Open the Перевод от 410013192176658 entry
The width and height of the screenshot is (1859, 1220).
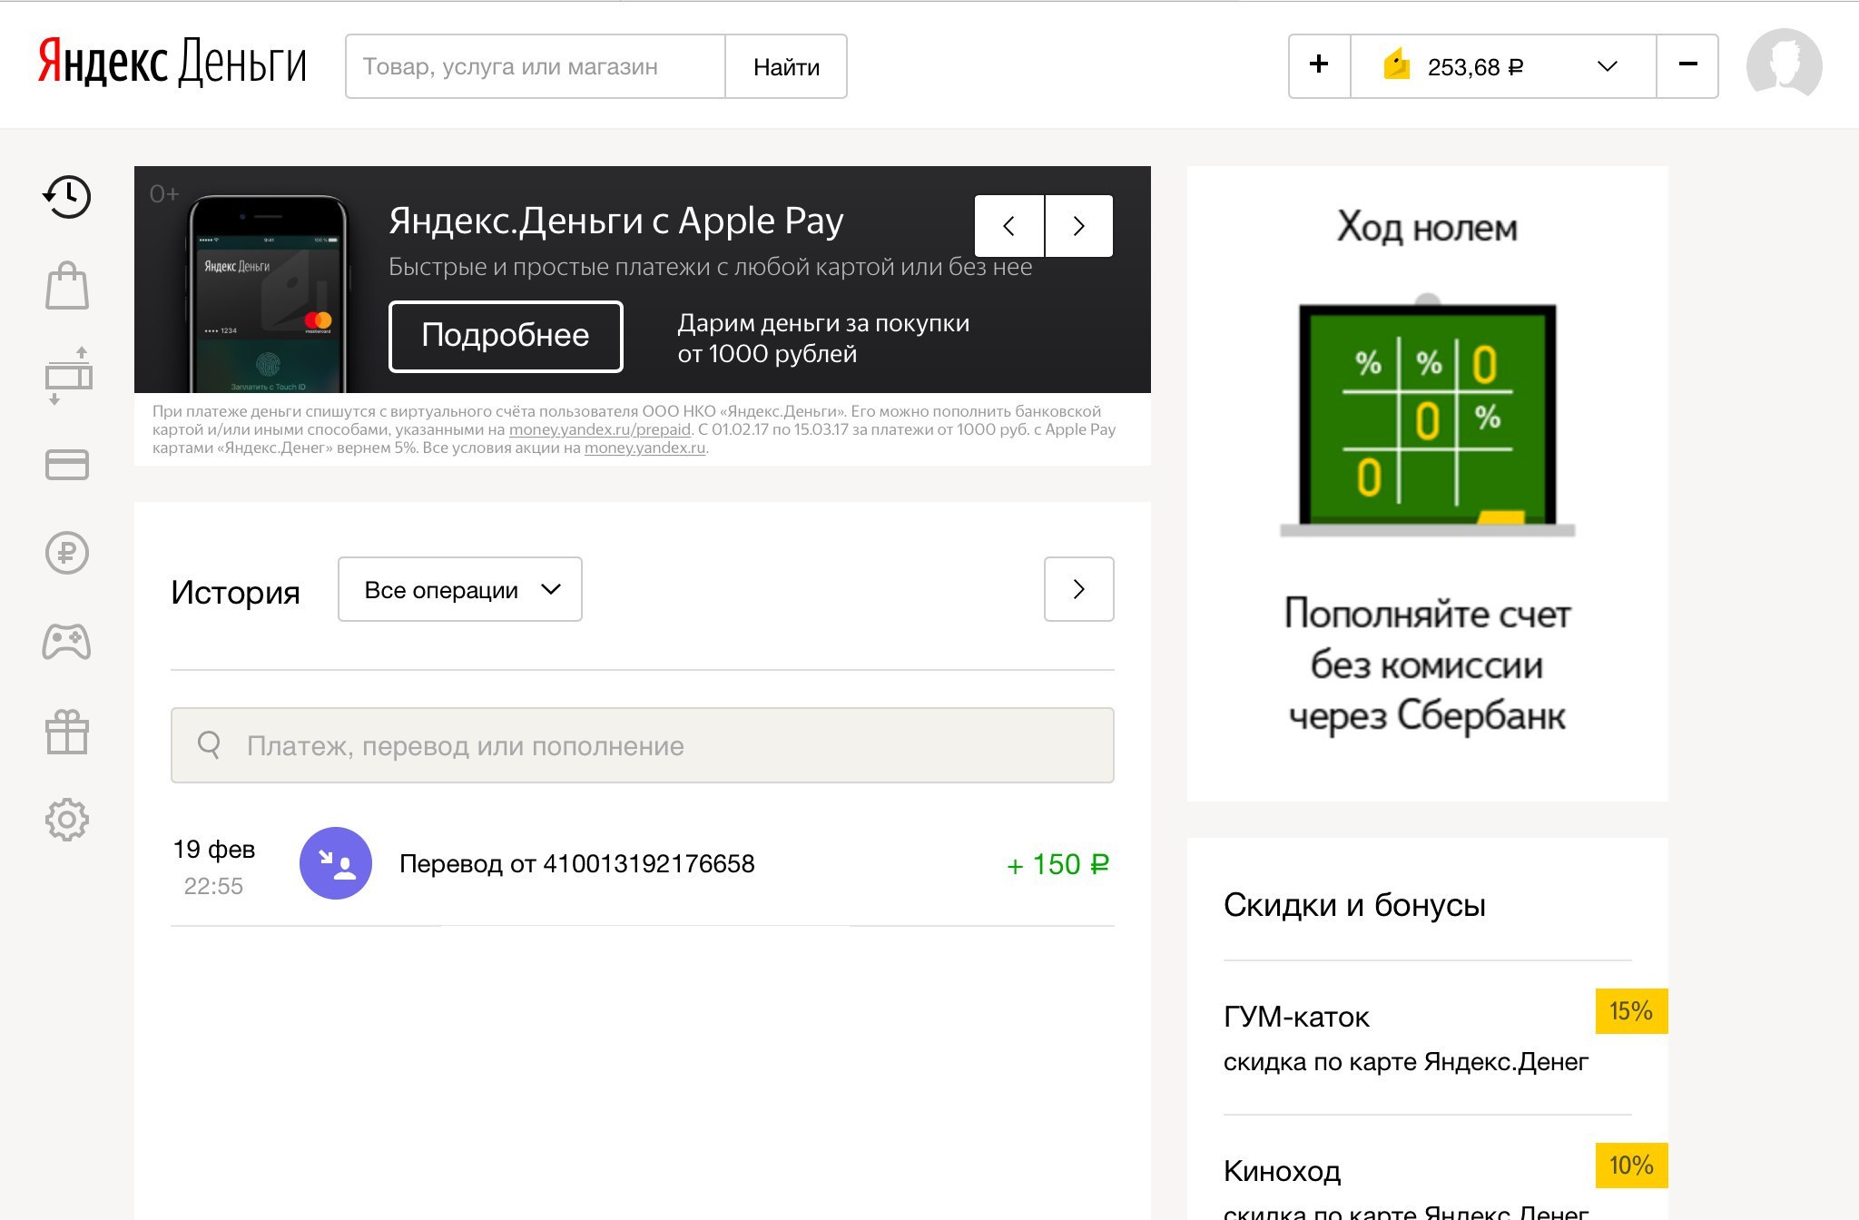577,863
